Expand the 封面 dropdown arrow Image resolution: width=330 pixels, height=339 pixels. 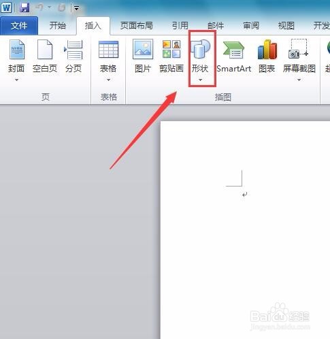coord(16,80)
